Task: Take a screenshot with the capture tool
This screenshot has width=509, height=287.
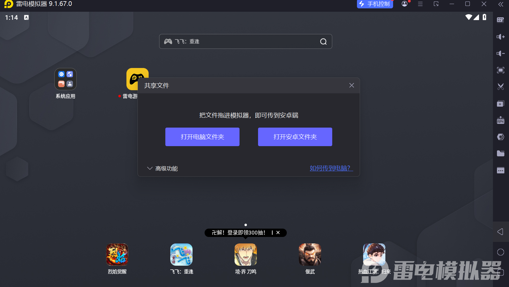Action: tap(501, 70)
